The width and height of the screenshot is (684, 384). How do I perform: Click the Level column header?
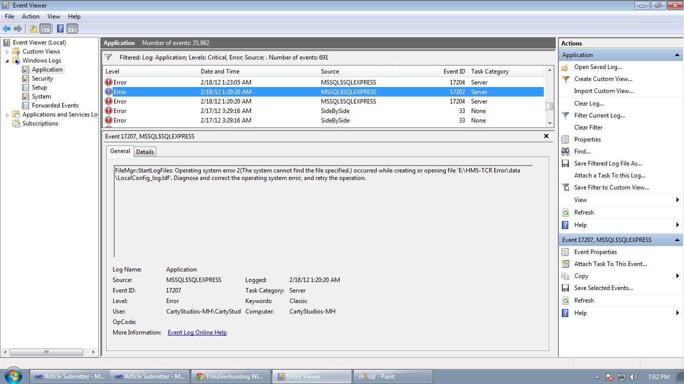click(x=150, y=71)
